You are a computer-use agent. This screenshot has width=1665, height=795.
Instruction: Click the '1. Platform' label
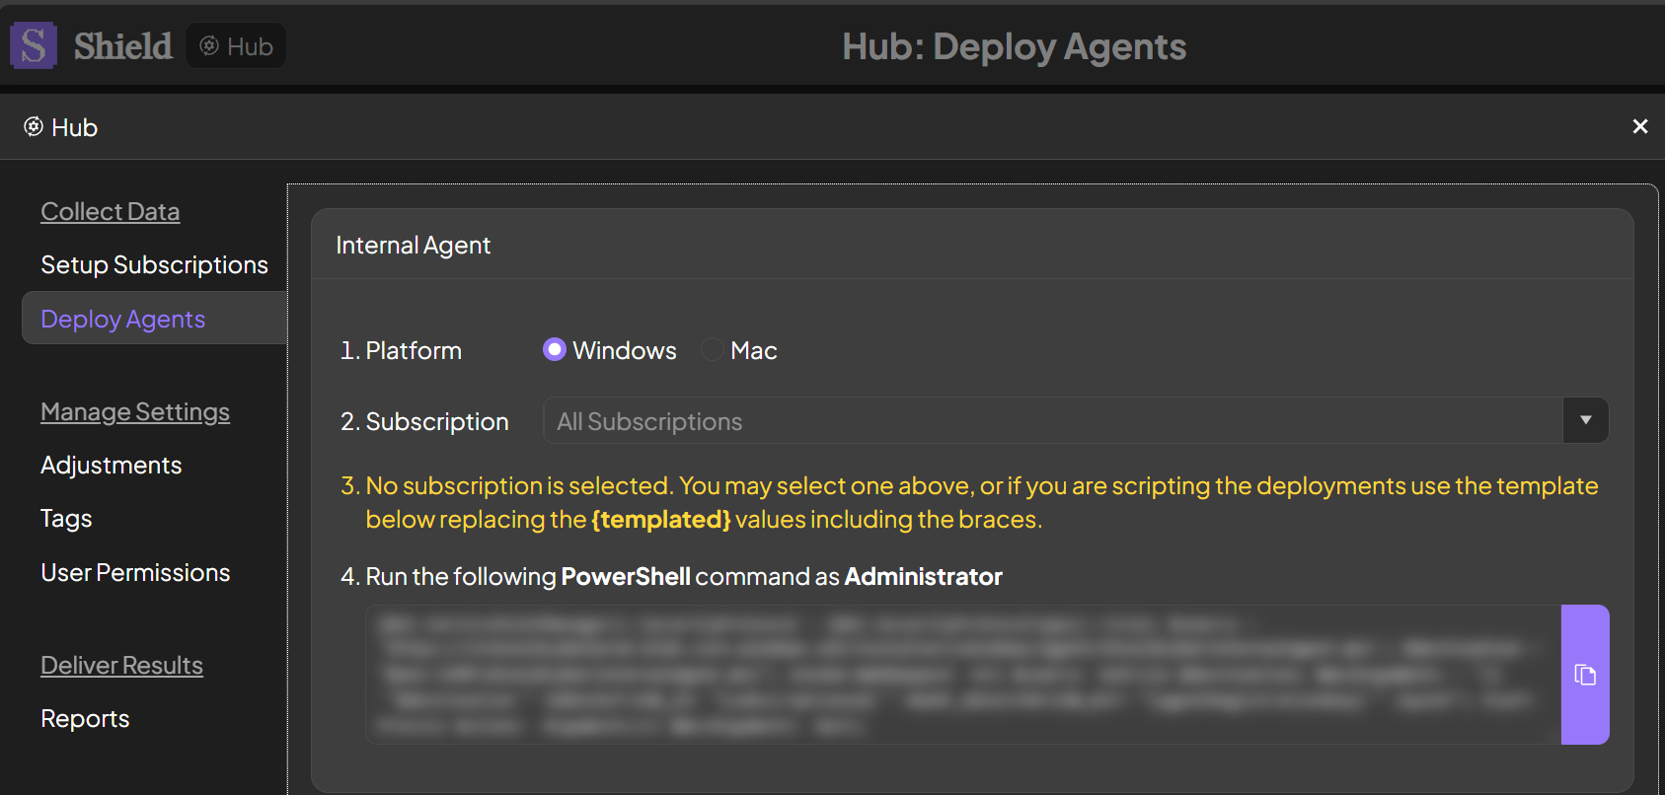click(401, 351)
